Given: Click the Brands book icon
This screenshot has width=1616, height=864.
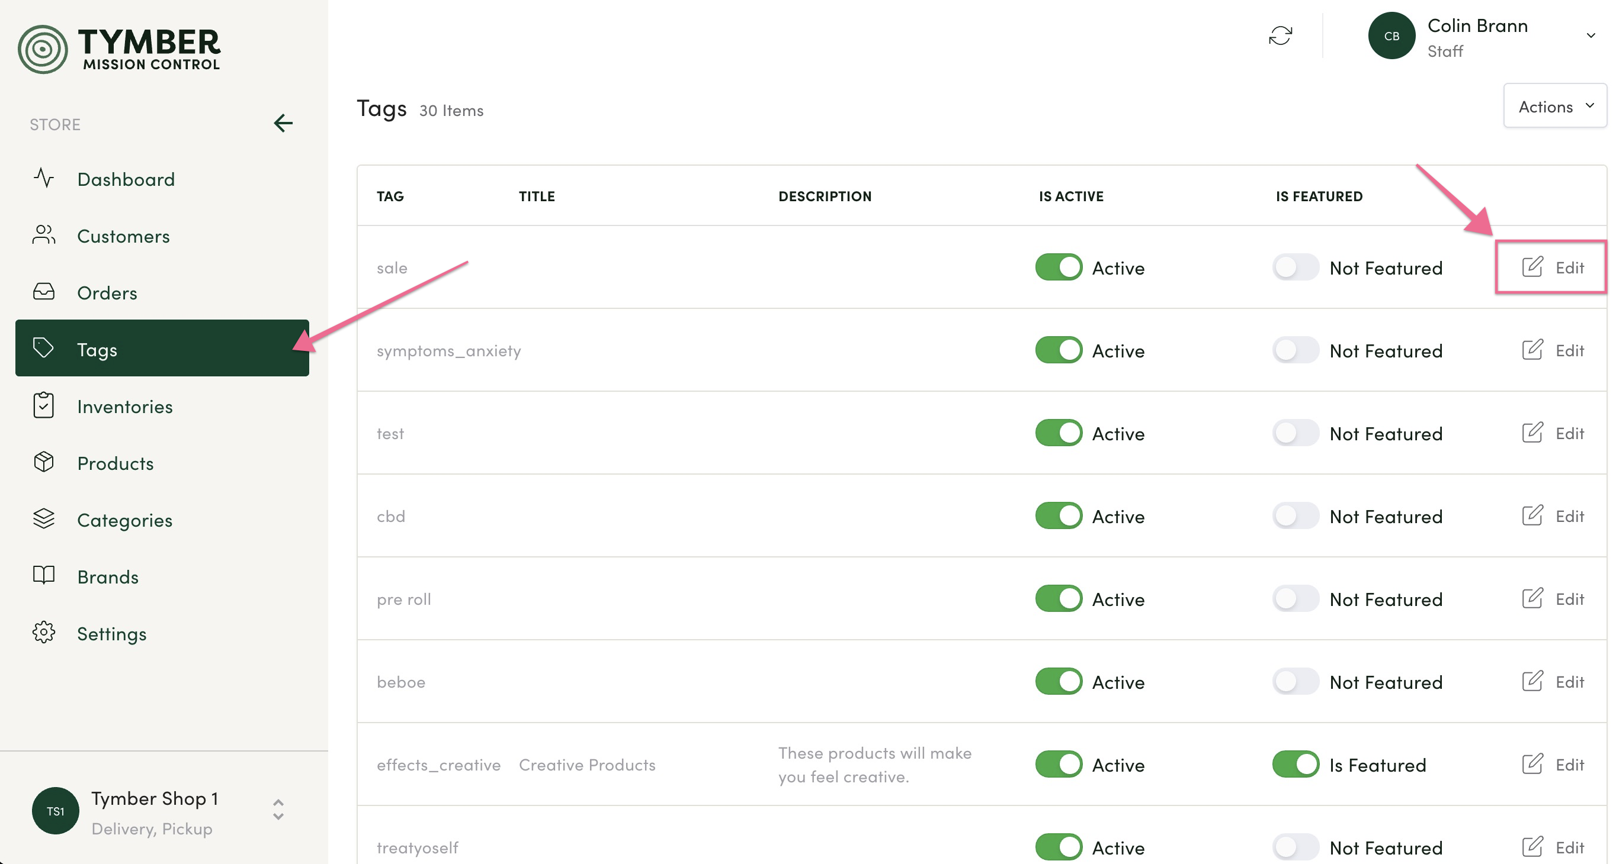Looking at the screenshot, I should (44, 576).
